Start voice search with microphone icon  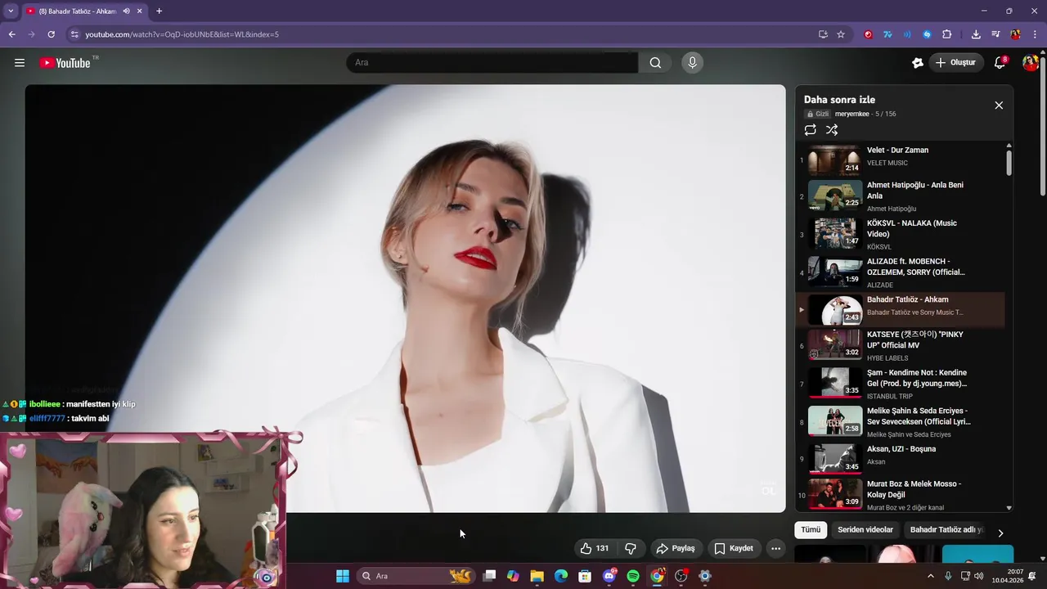[x=692, y=63]
